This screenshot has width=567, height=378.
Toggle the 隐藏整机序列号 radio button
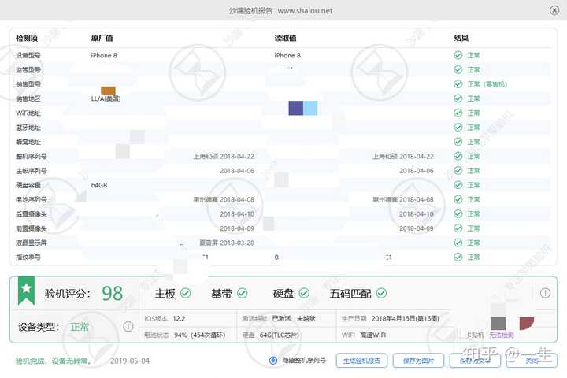point(273,360)
